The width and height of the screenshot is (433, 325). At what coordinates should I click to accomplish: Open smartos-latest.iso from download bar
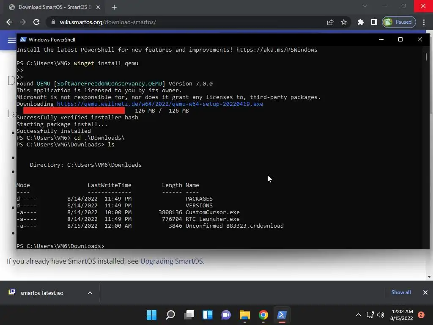coord(42,293)
